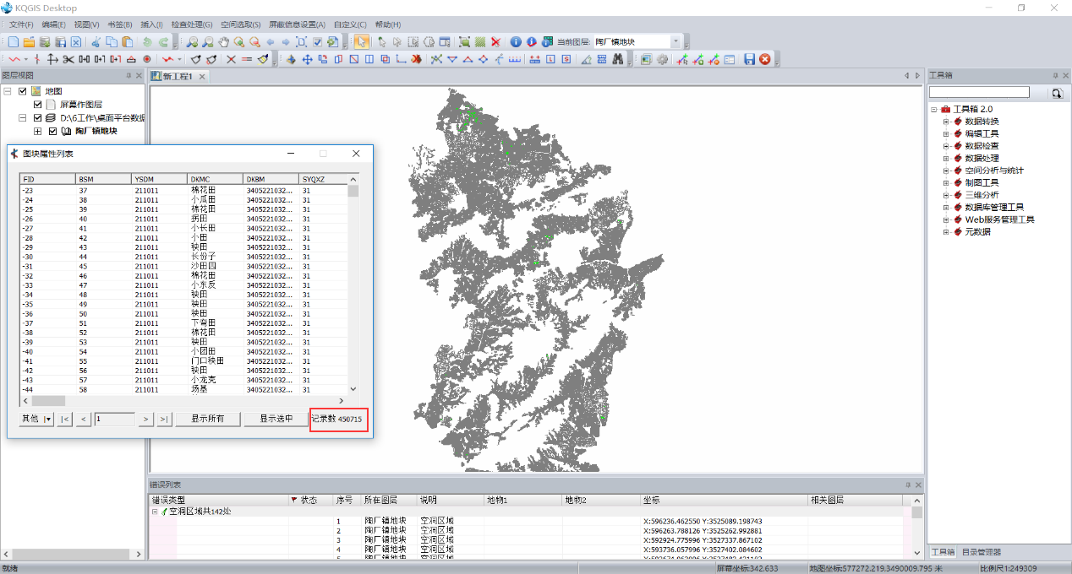Click the binoculars search icon
The height and width of the screenshot is (574, 1072).
[618, 59]
